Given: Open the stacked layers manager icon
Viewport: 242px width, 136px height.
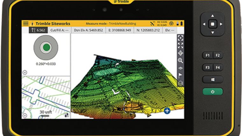Looking at the screenshot, I should 181,83.
